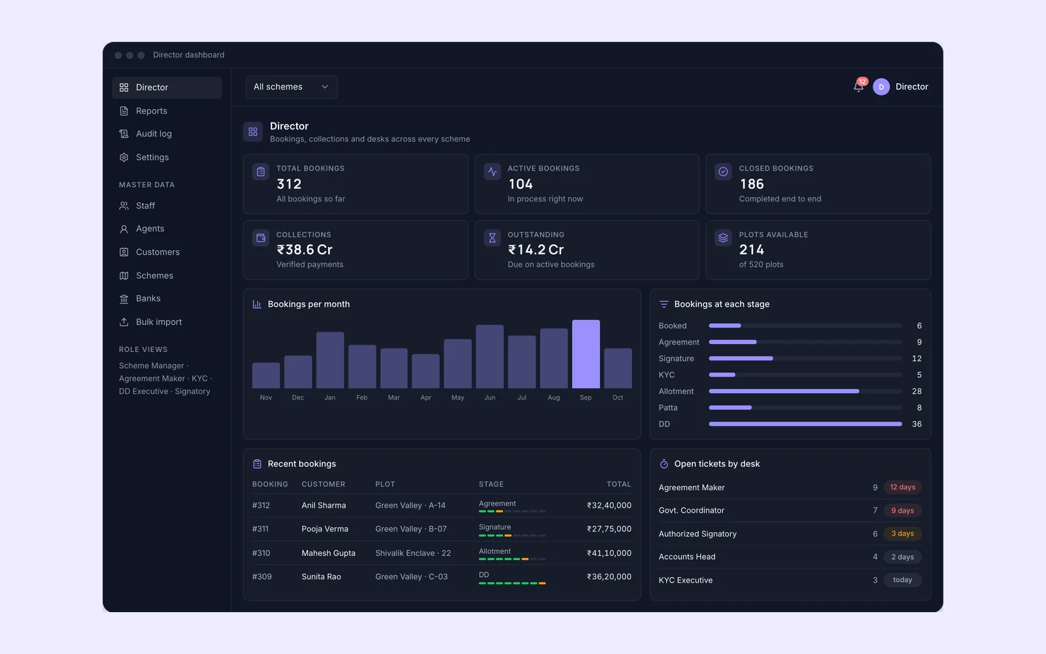This screenshot has height=654, width=1046.
Task: Go to Reports in the sidebar
Action: (167, 111)
